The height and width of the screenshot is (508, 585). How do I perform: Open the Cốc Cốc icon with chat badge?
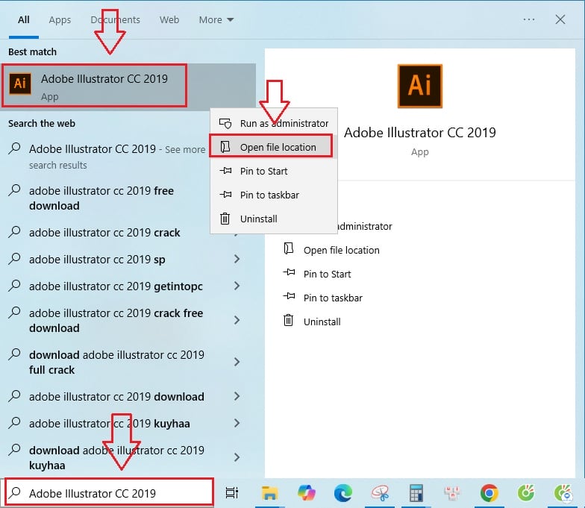[563, 493]
